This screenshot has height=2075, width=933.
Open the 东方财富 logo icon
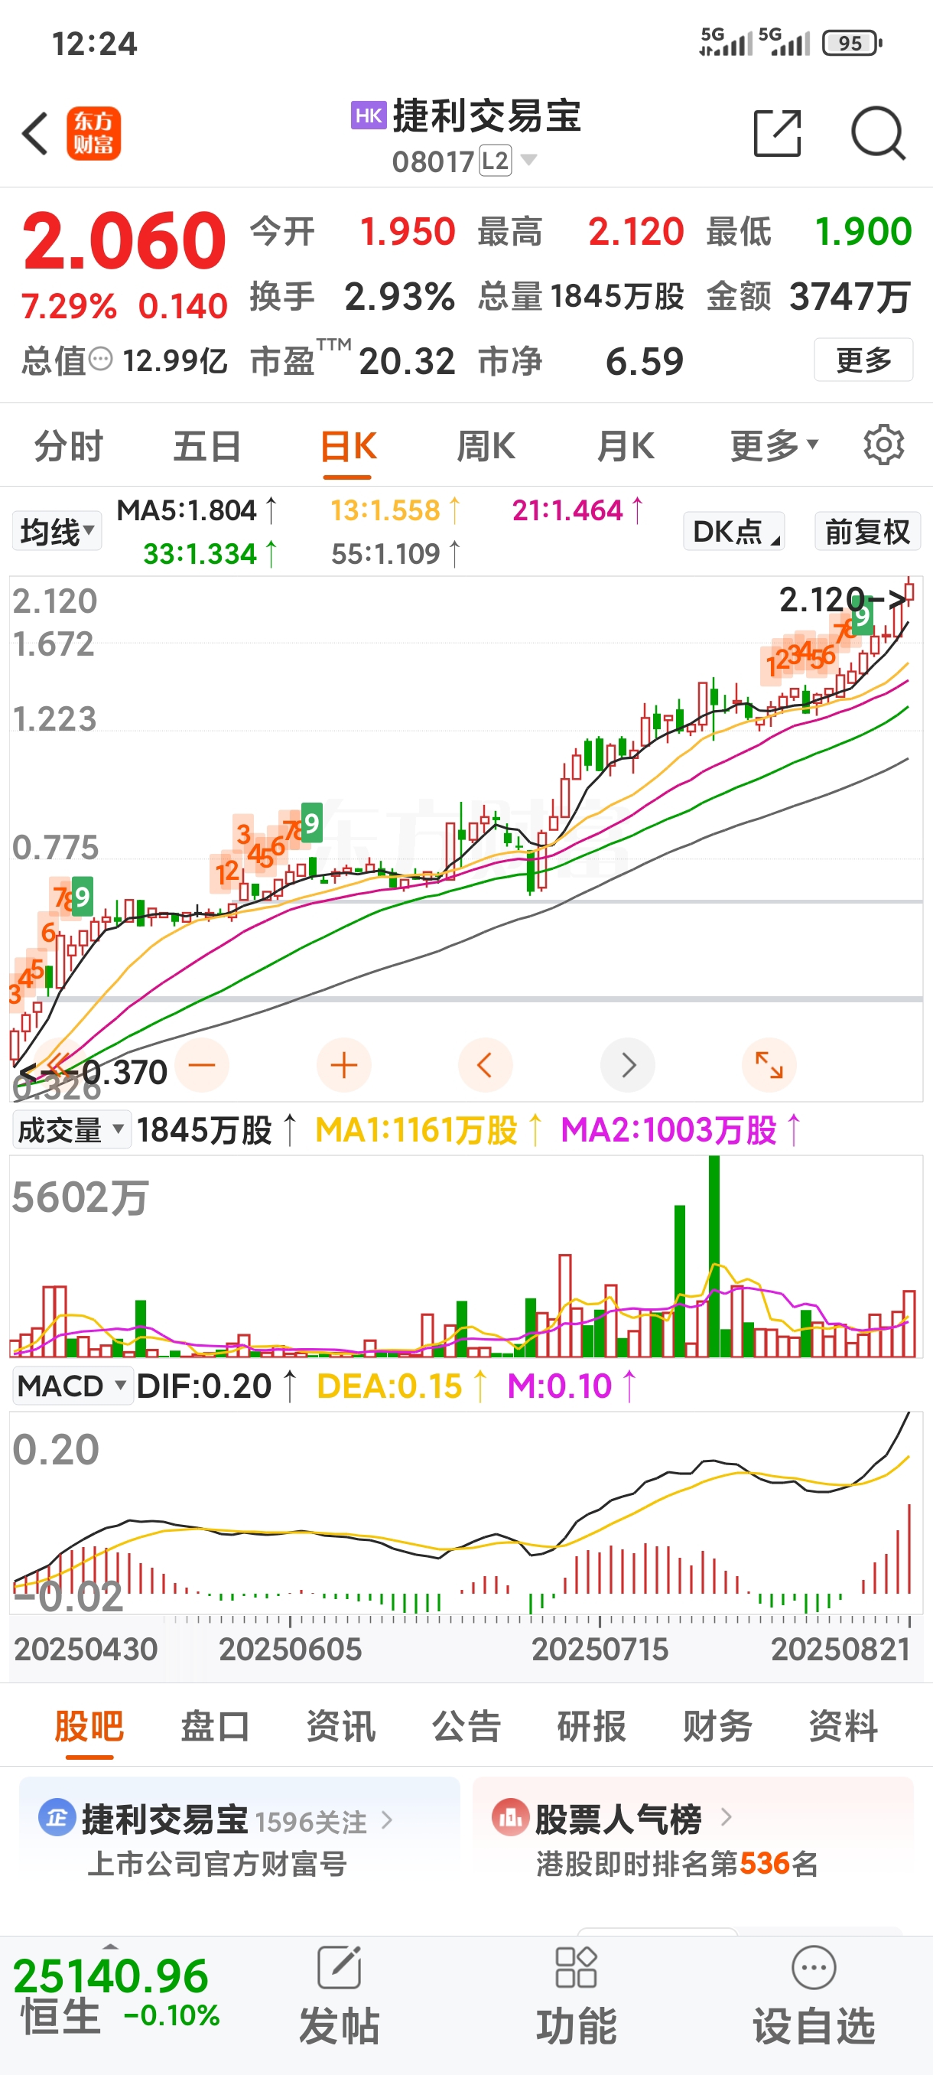[93, 134]
